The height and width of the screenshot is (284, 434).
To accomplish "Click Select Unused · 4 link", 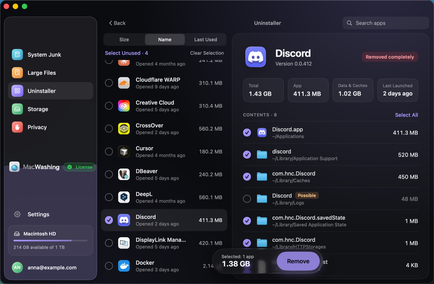I will (x=126, y=53).
